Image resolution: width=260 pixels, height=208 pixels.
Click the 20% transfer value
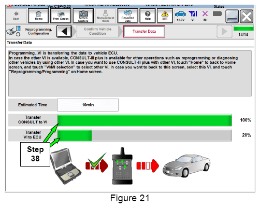point(247,135)
